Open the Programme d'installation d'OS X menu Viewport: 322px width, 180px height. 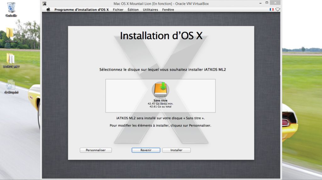click(81, 10)
